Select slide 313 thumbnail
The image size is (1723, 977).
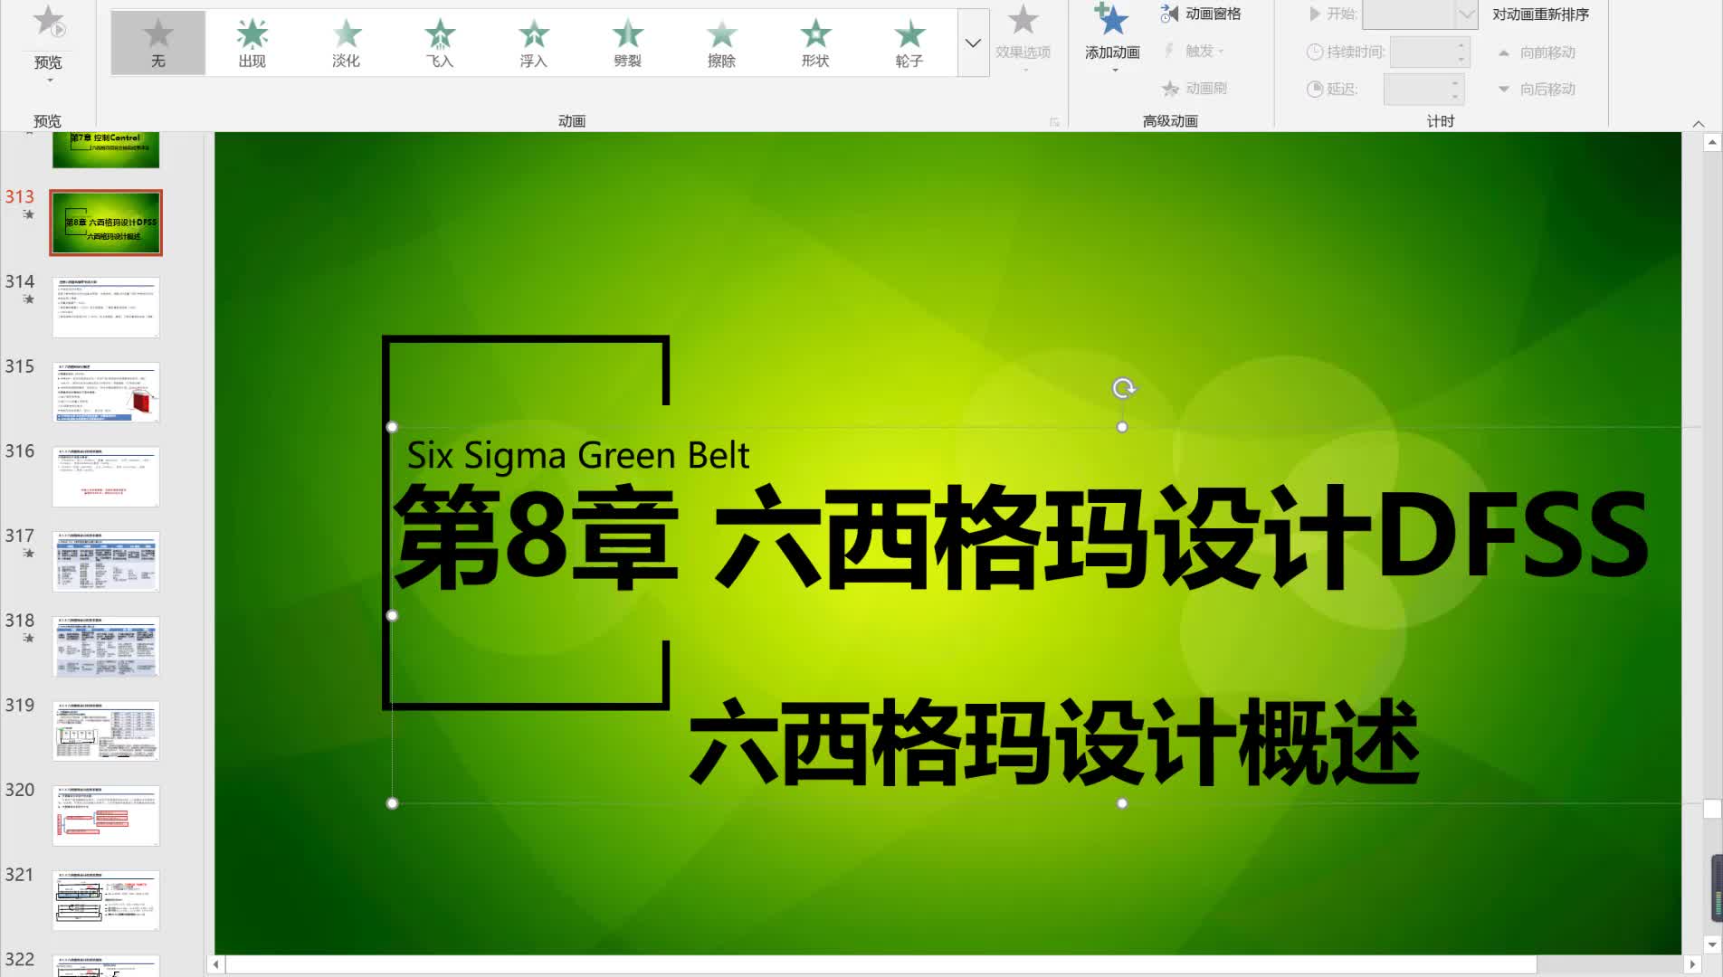[106, 223]
